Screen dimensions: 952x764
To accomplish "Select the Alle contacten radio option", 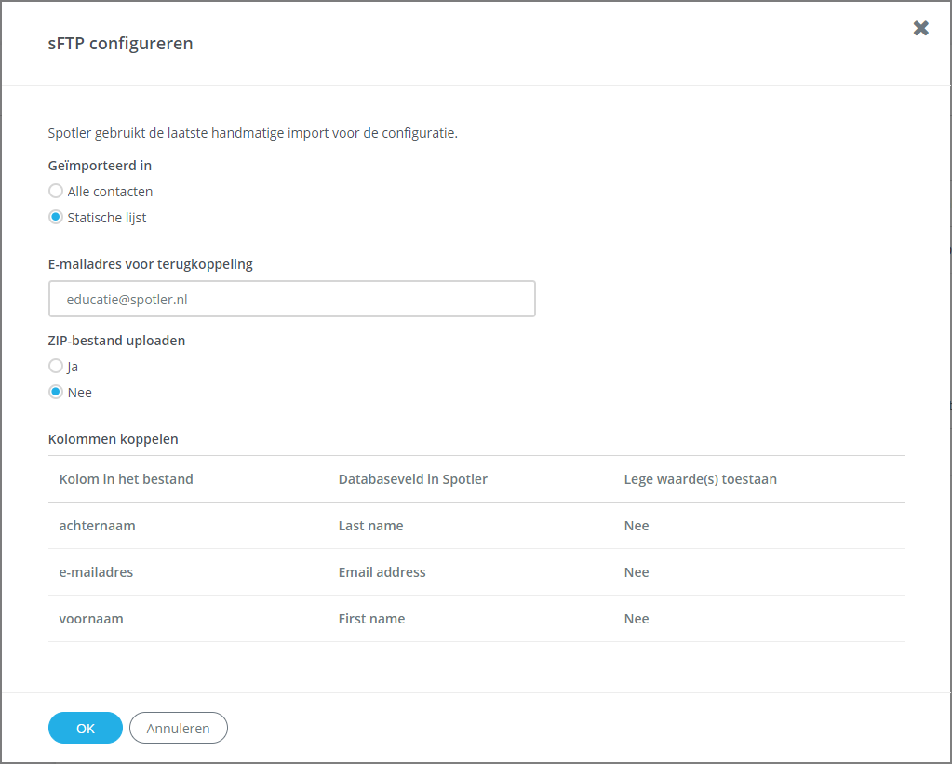I will click(x=56, y=192).
